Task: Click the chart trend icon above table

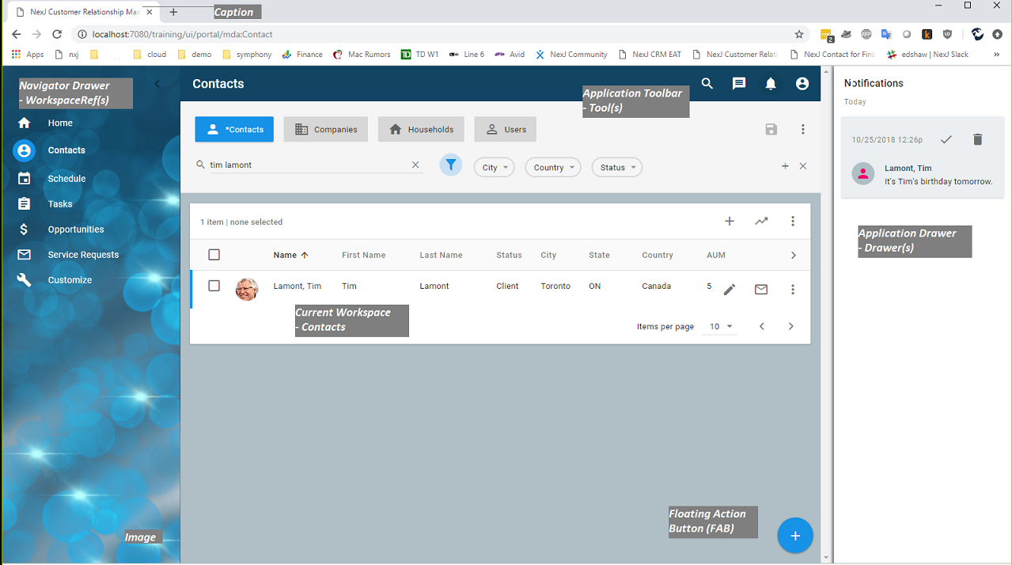Action: pos(761,222)
